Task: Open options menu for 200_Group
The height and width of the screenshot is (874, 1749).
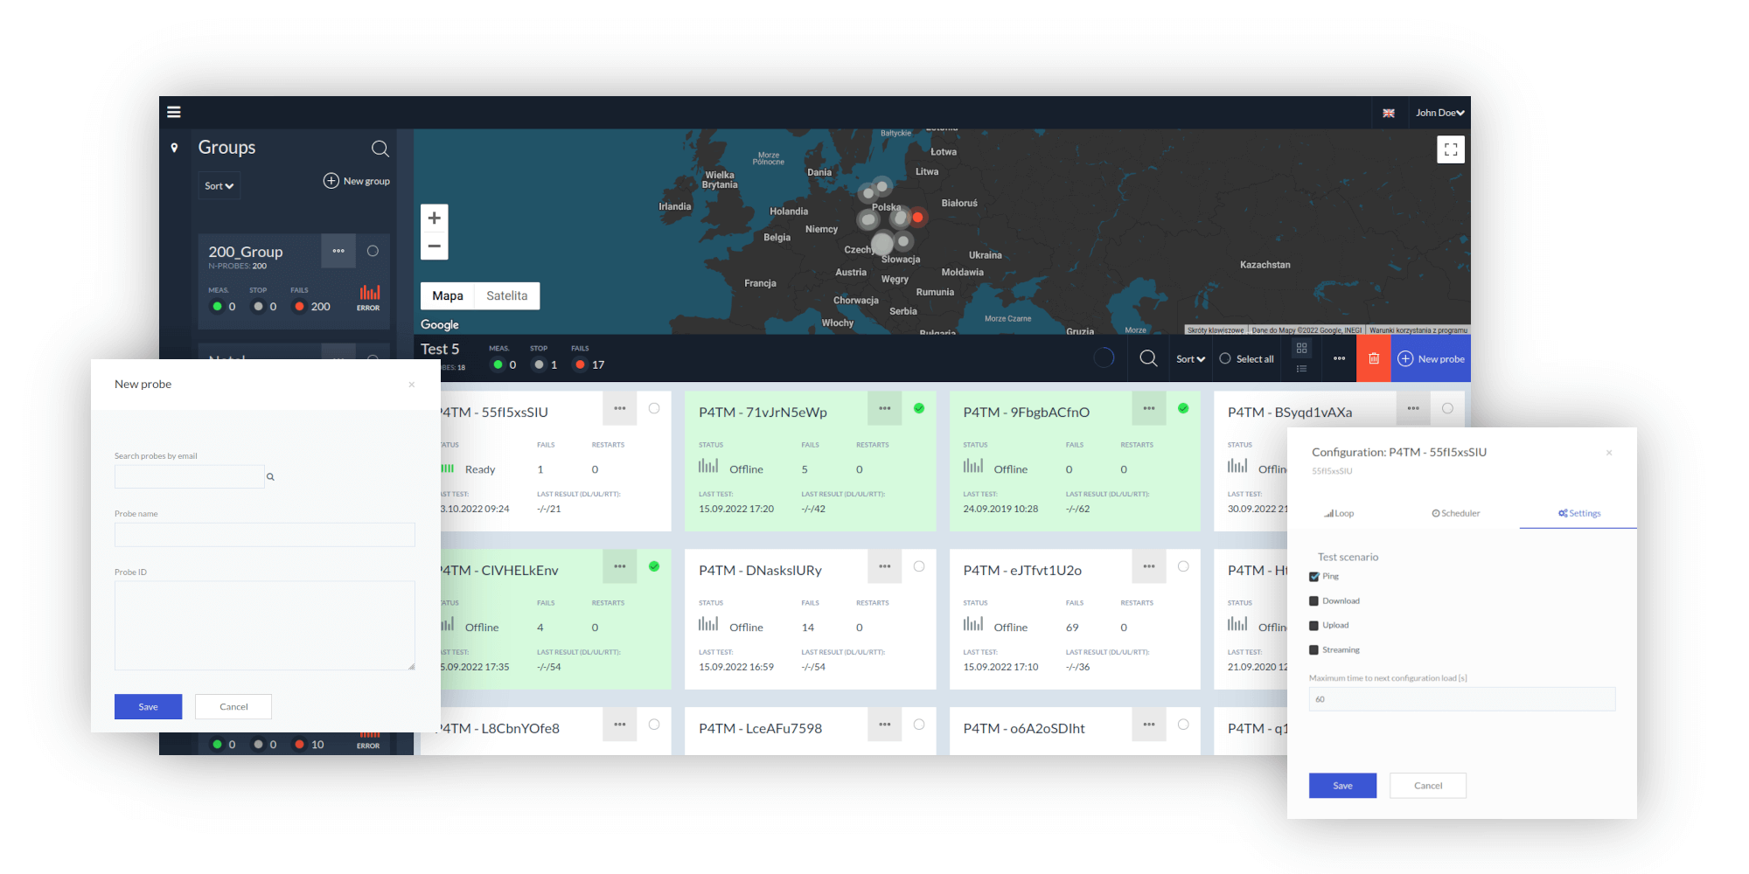Action: pyautogui.click(x=338, y=251)
